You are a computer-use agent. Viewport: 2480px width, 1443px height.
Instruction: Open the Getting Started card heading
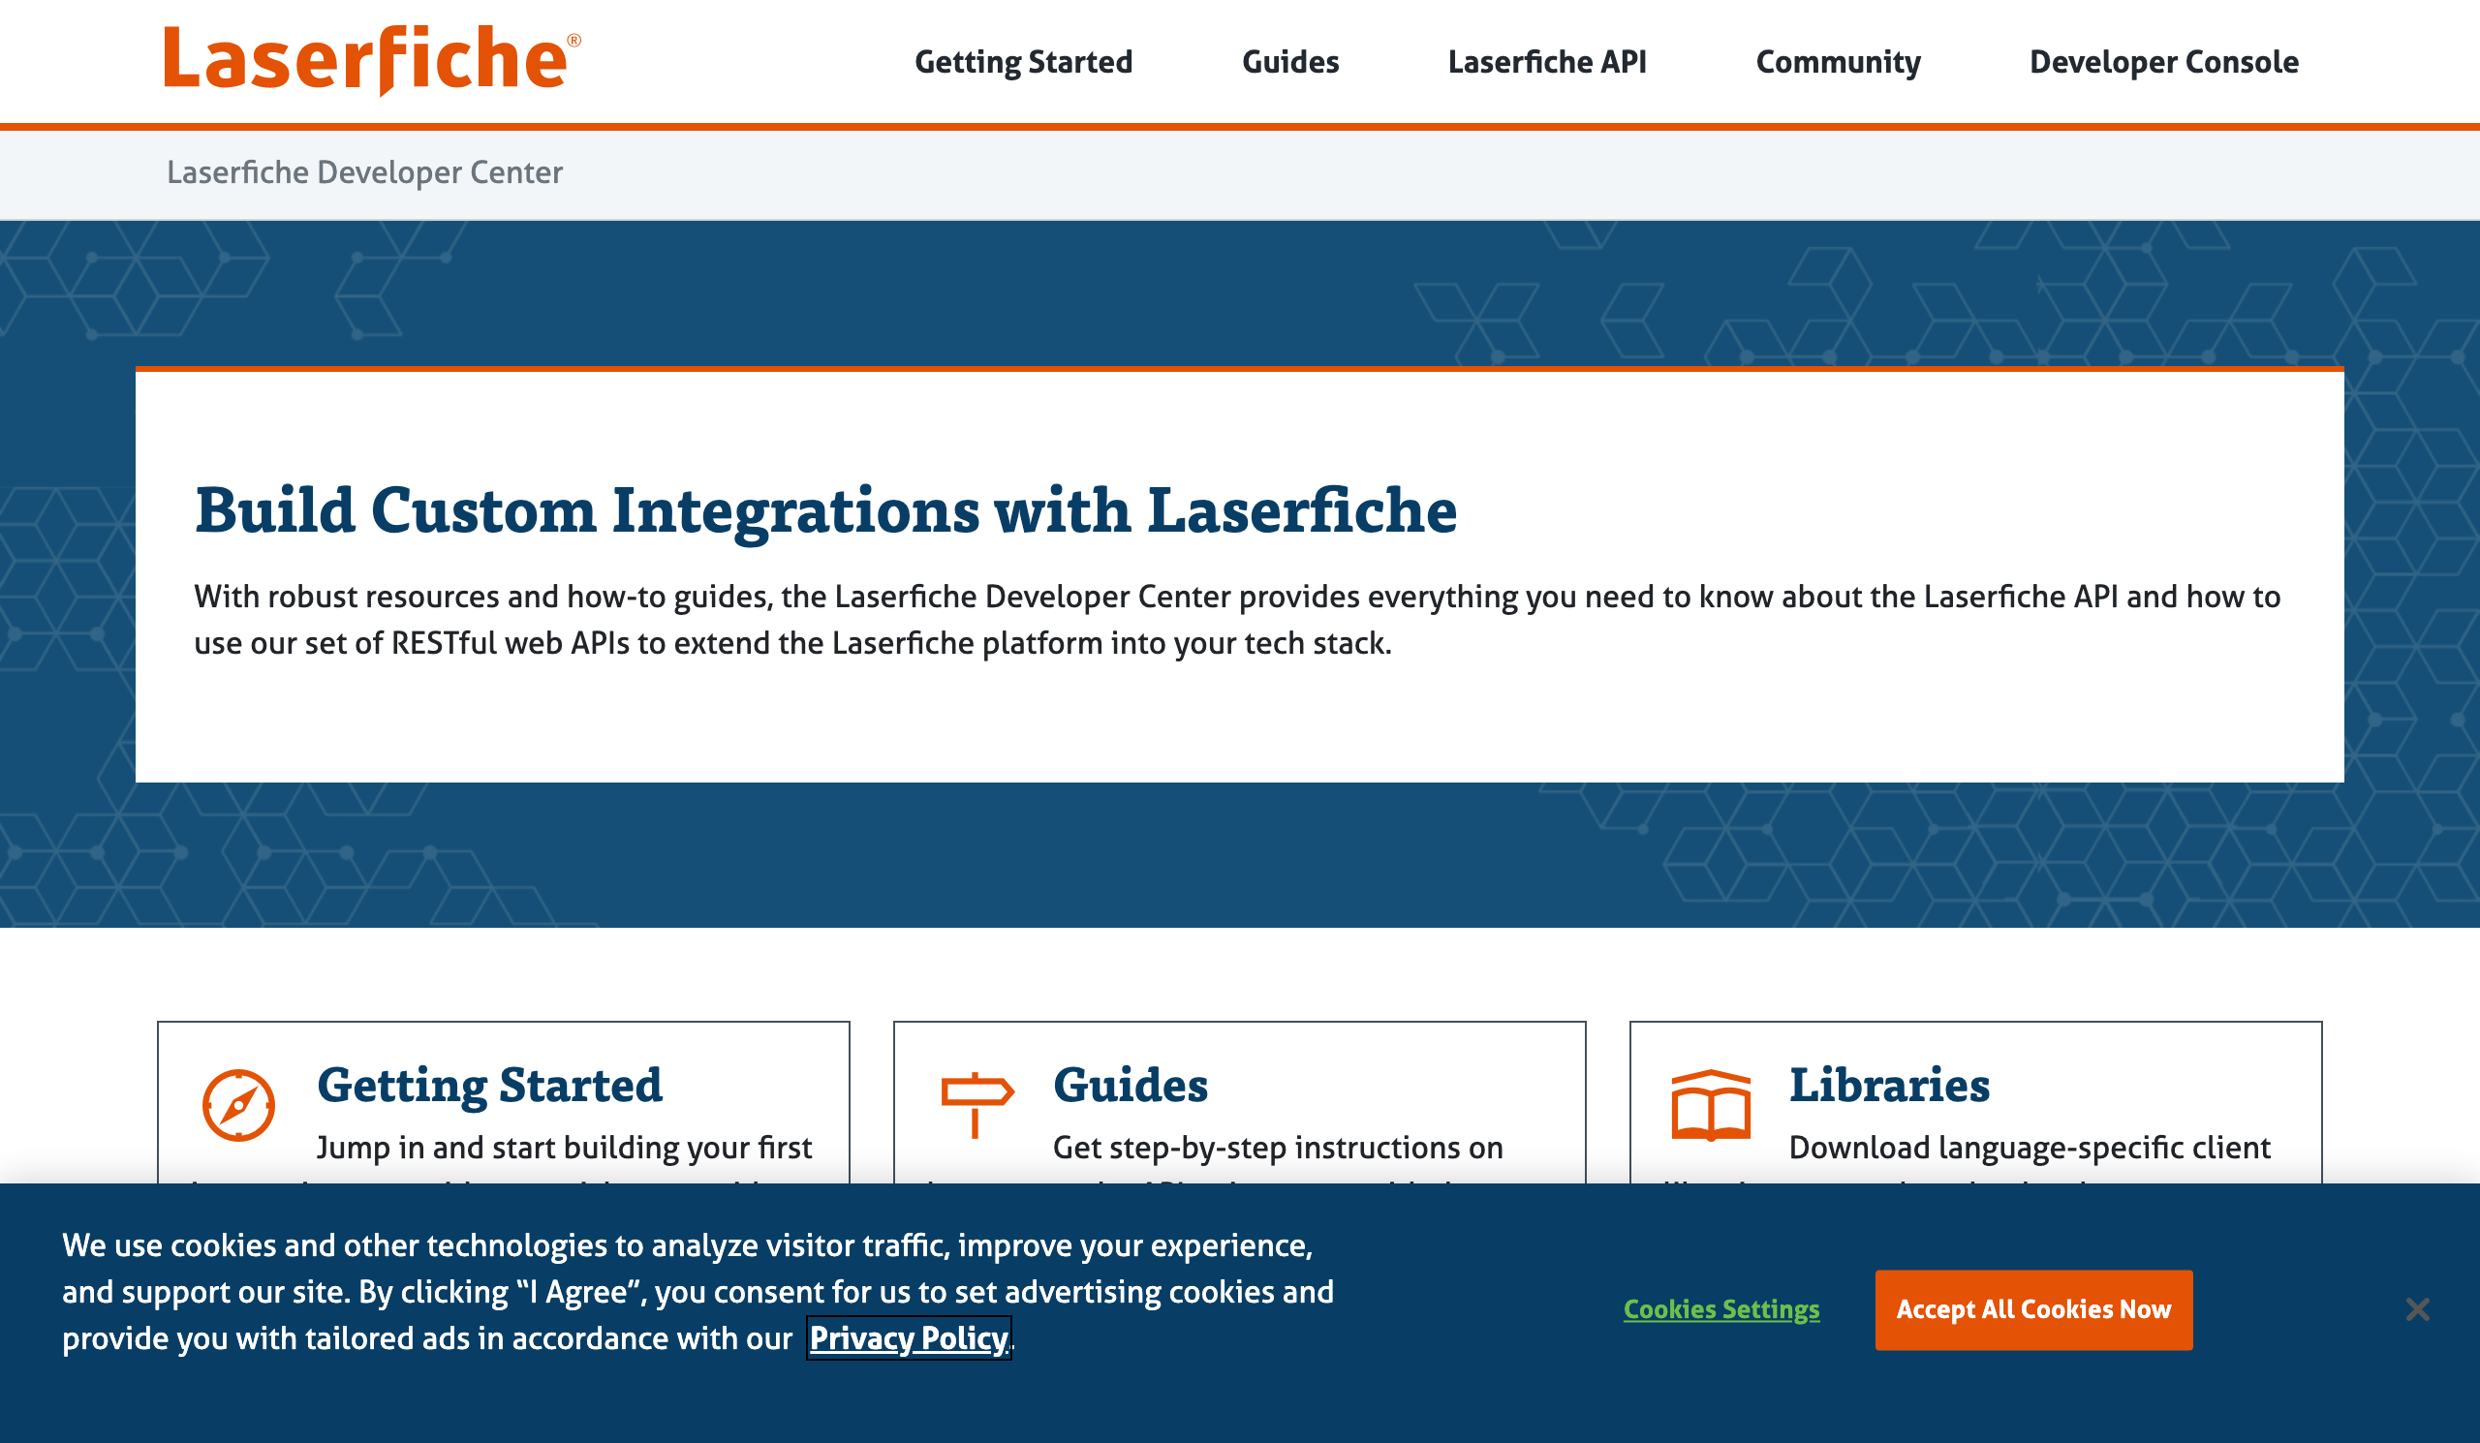[x=489, y=1085]
